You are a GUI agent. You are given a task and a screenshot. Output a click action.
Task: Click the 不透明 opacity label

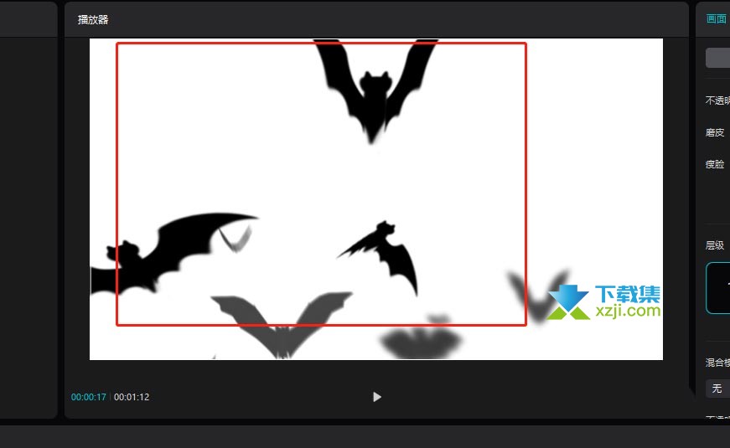pos(718,100)
